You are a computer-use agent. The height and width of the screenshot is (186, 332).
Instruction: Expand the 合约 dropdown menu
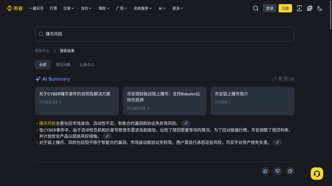click(x=86, y=8)
